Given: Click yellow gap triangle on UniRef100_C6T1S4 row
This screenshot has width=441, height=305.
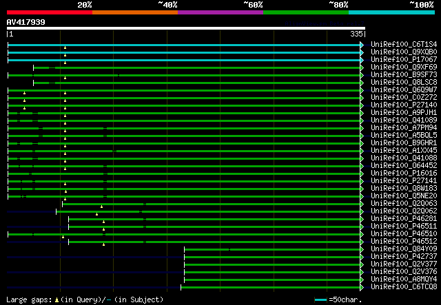Looking at the screenshot, I should pyautogui.click(x=65, y=48).
